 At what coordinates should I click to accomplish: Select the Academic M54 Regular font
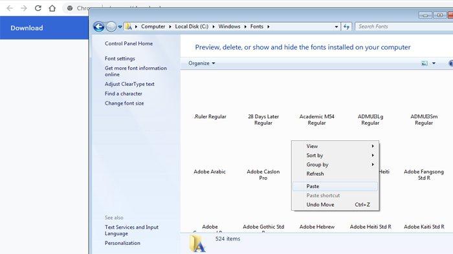pos(316,120)
